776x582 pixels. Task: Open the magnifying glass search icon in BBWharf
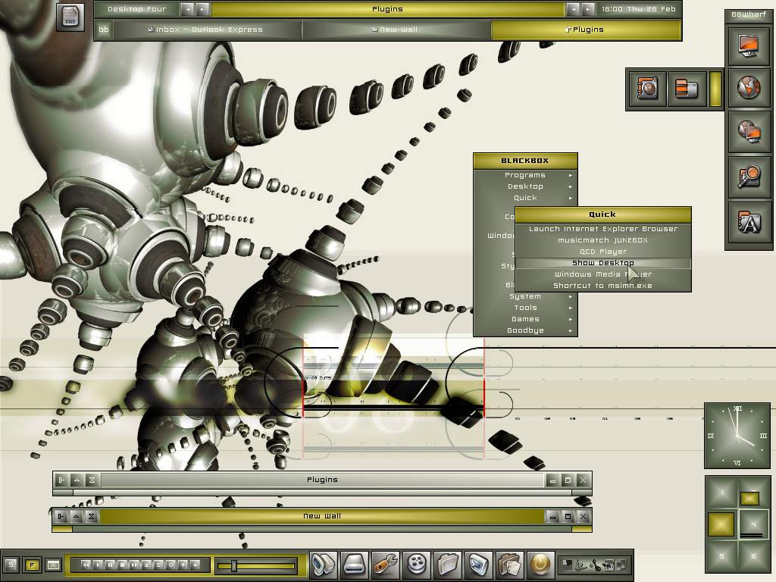point(749,177)
